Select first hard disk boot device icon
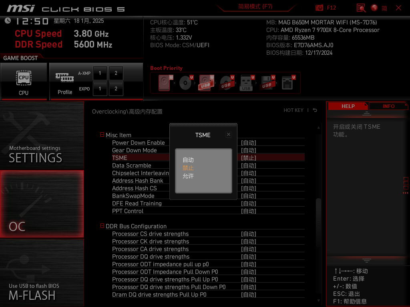The image size is (410, 307). pyautogui.click(x=165, y=83)
